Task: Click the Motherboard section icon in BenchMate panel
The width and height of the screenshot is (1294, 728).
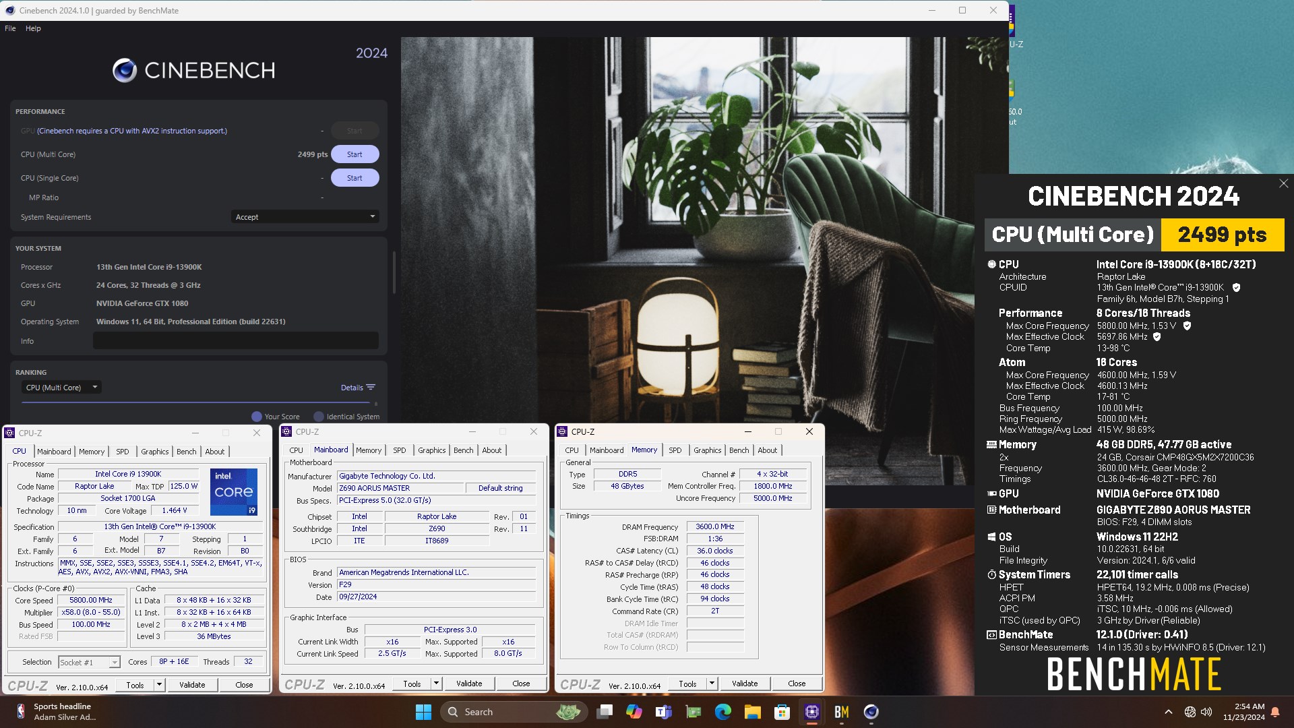Action: coord(991,510)
